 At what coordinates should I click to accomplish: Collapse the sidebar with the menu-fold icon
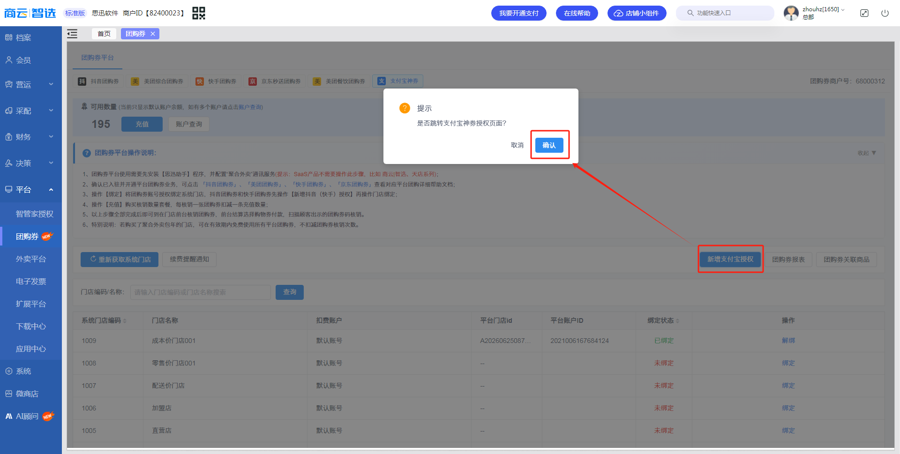[72, 34]
